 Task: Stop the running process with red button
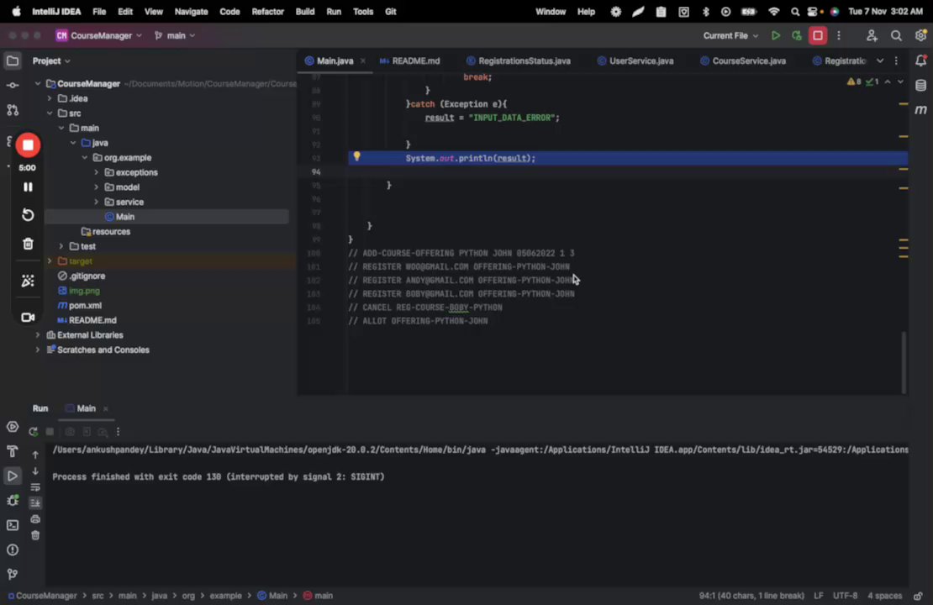tap(817, 35)
